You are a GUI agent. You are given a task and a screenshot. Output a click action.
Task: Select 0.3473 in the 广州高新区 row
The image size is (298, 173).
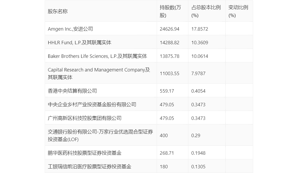tap(198, 118)
